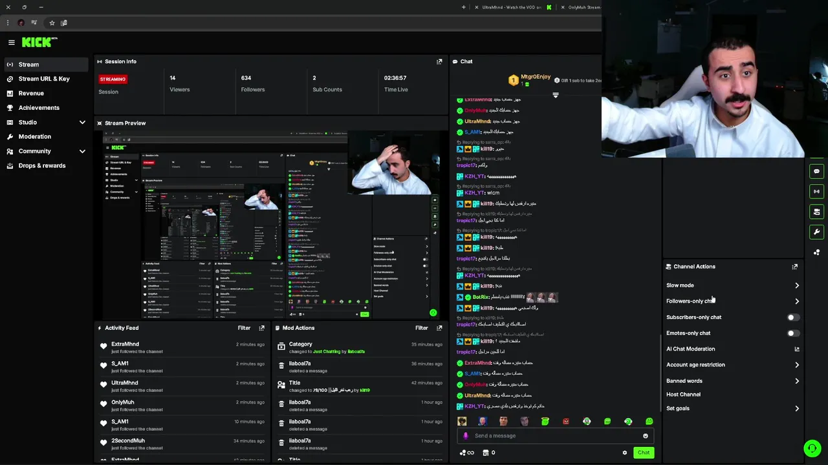828x465 pixels.
Task: Click the STREAMING status badge
Action: tap(113, 79)
